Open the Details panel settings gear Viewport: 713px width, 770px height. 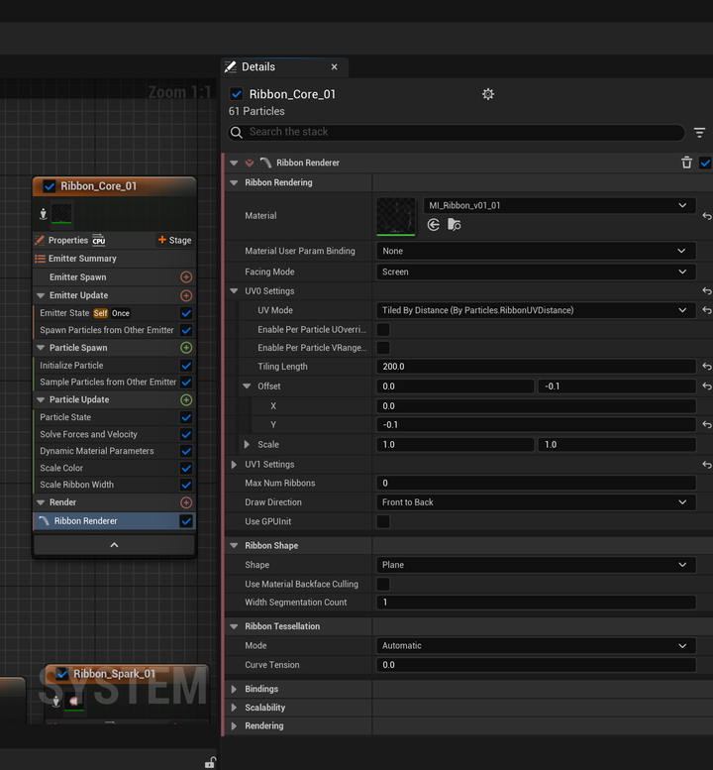pos(488,94)
